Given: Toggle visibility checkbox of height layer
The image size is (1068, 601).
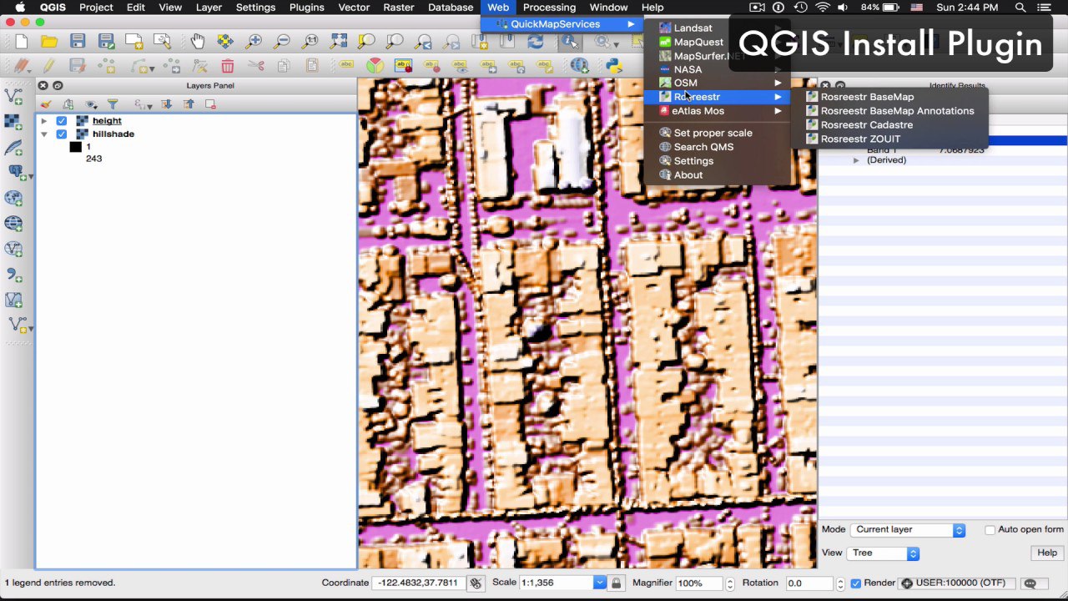Looking at the screenshot, I should [62, 121].
